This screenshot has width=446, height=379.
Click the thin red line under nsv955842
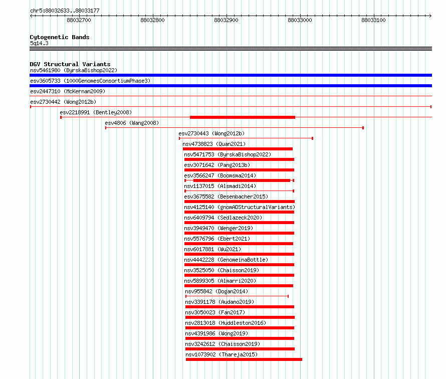237,296
